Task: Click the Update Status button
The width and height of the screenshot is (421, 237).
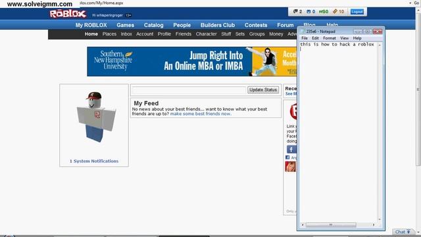Action: coord(263,90)
